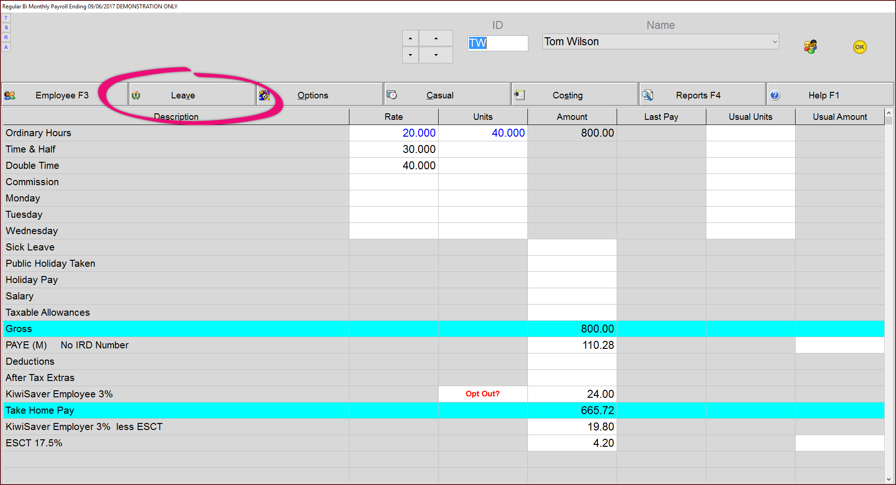Click the scrollbar down arrow
Screen dimensions: 896x485
(889, 478)
